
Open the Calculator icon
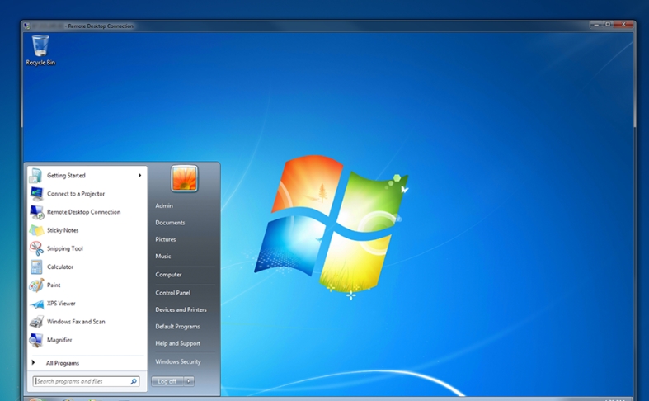(36, 267)
